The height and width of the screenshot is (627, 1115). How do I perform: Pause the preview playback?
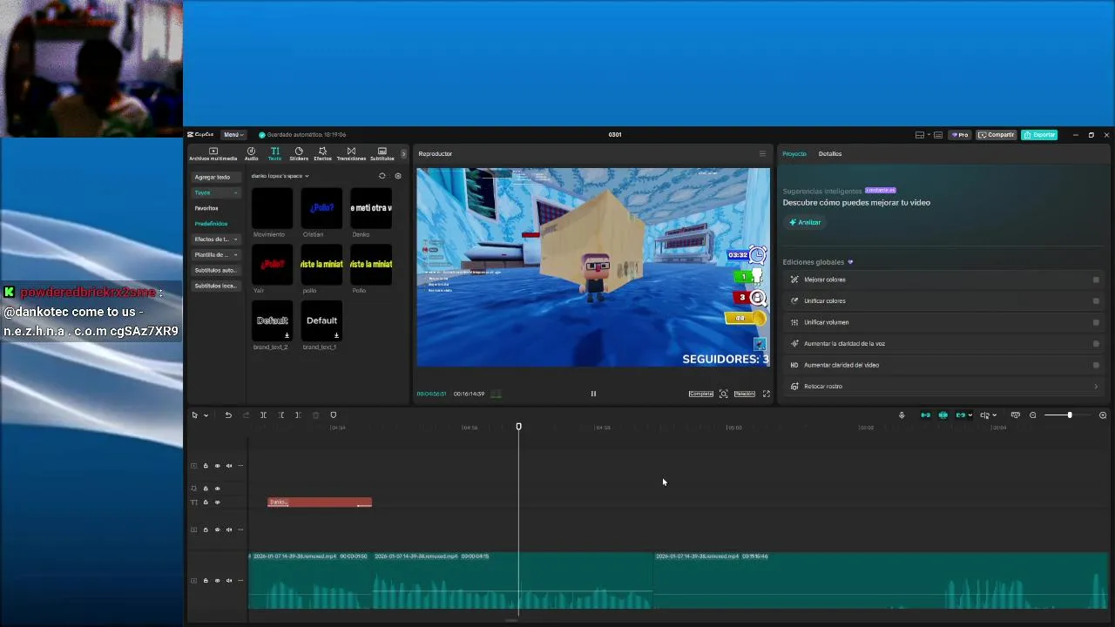point(593,394)
